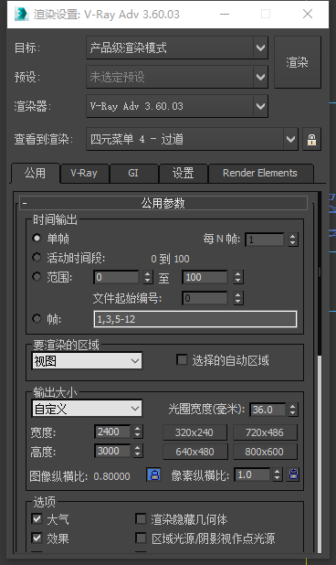Enable the 区域光源/阴影视作点光源 checkbox

[141, 538]
